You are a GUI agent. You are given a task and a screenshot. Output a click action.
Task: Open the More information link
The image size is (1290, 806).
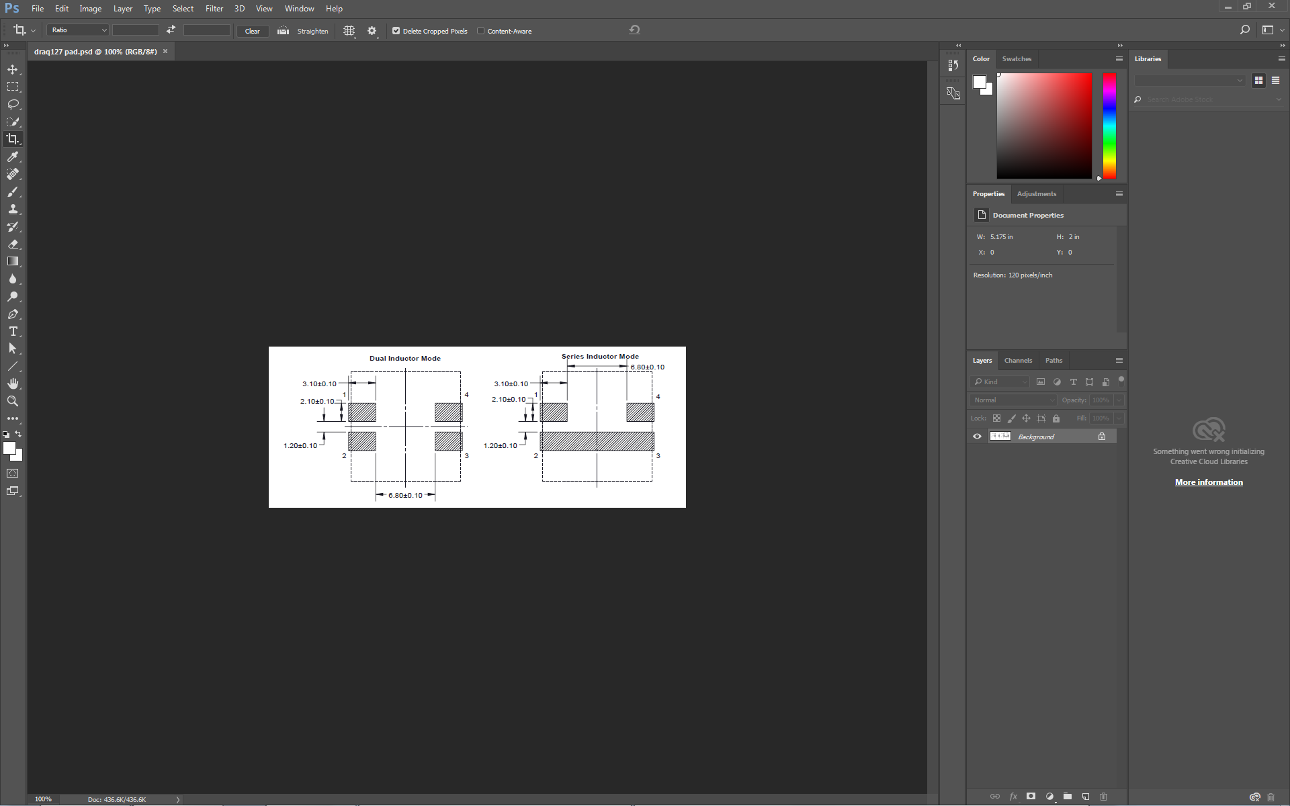[1208, 482]
